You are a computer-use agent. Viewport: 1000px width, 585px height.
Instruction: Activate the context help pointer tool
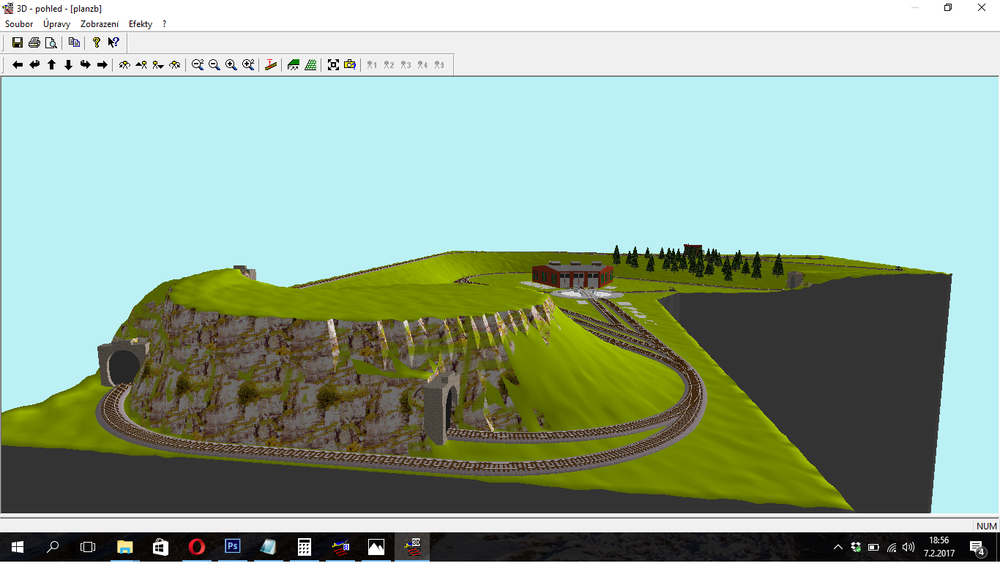[x=113, y=42]
